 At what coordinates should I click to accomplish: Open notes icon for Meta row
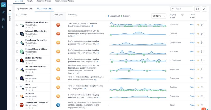pos(202,87)
